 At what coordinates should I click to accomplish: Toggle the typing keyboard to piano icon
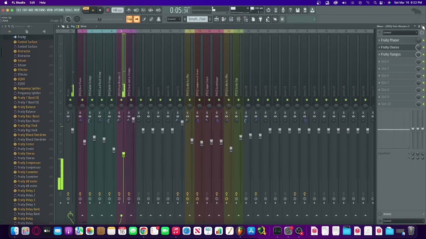pos(129,19)
